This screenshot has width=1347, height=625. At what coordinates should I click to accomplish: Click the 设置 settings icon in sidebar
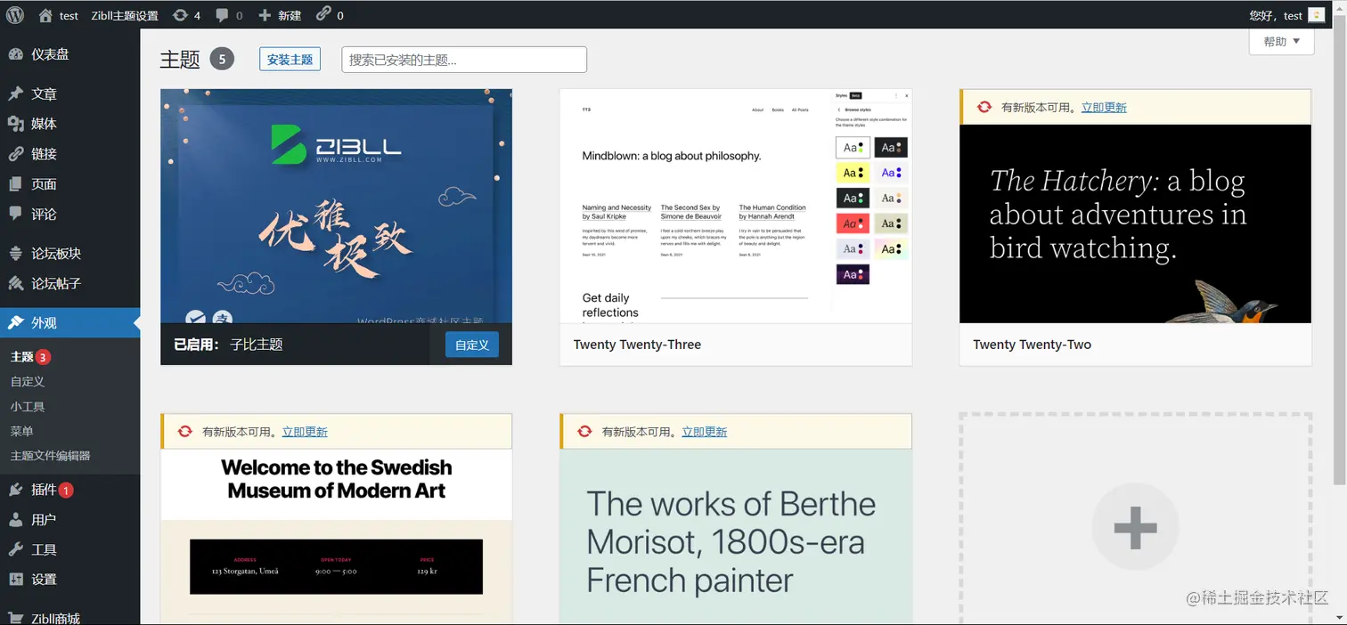pyautogui.click(x=16, y=580)
